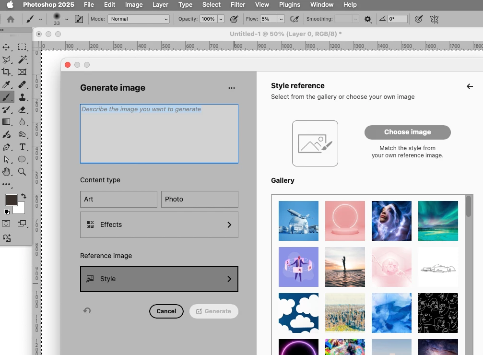The image size is (483, 355).
Task: Select the Crop tool
Action: tap(6, 72)
